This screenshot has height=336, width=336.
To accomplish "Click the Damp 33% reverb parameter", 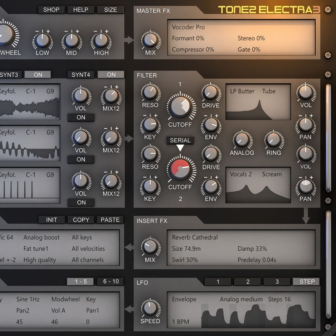I will pos(252,249).
